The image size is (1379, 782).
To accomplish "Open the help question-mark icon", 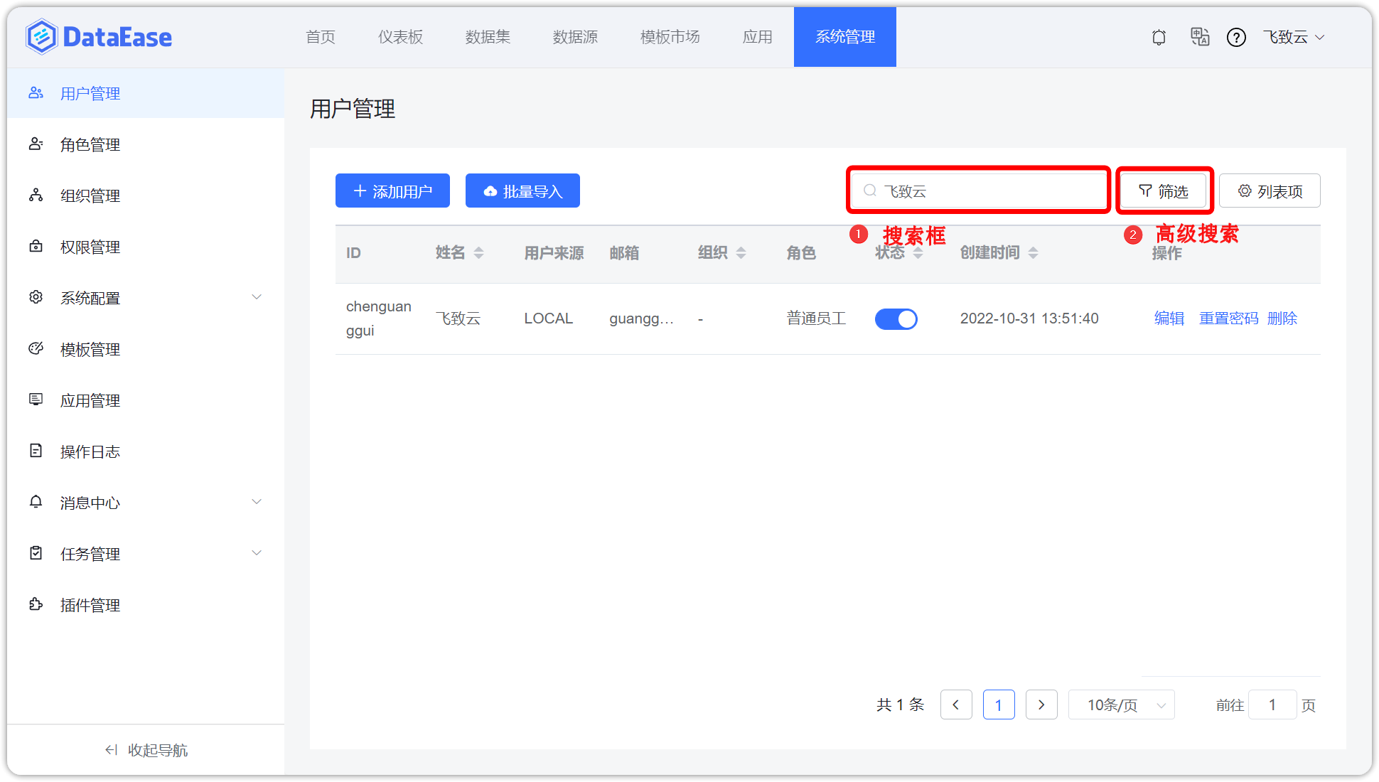I will (1237, 37).
